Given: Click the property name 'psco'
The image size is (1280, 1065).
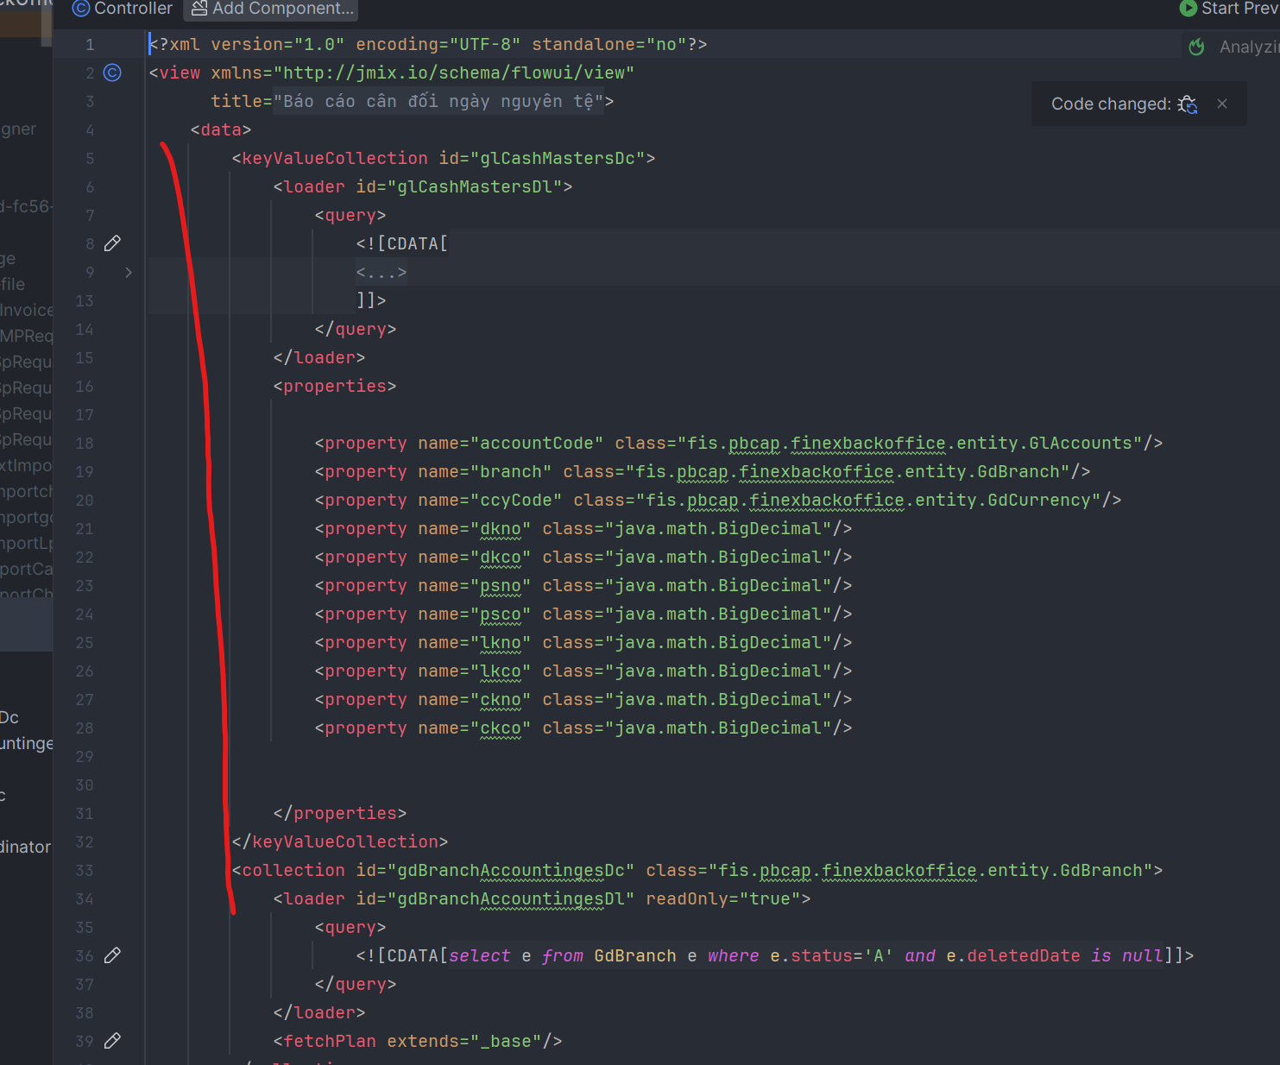Looking at the screenshot, I should (x=501, y=614).
